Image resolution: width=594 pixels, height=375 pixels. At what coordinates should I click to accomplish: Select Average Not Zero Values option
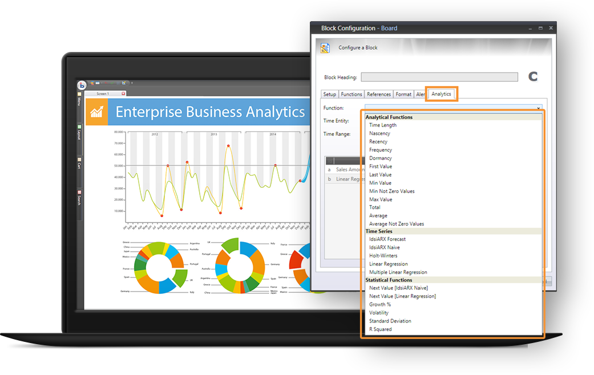396,224
